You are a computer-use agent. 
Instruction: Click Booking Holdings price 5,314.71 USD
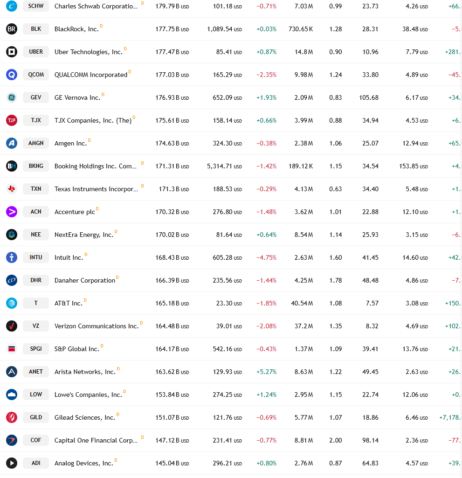click(224, 166)
